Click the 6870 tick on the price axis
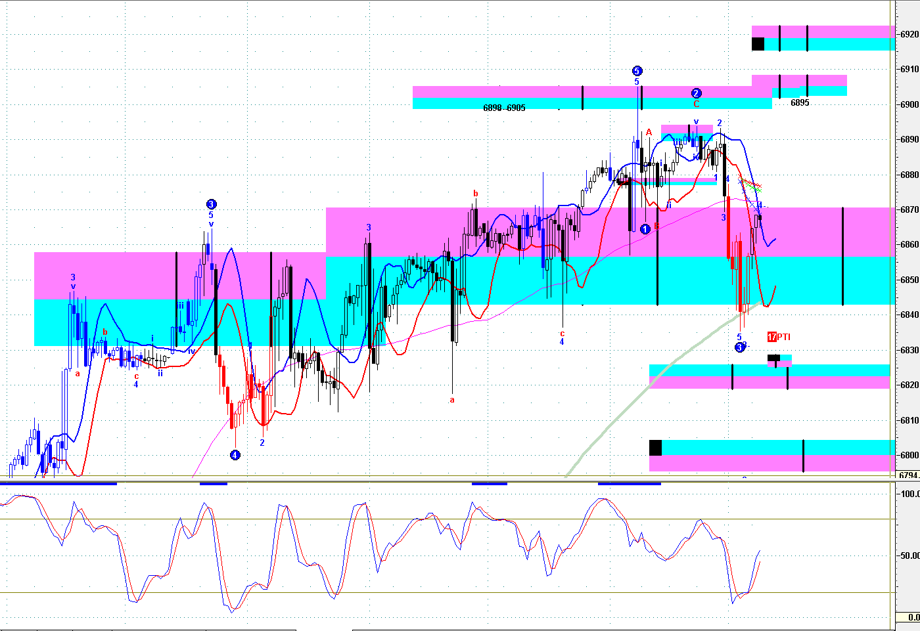This screenshot has width=920, height=631. click(x=909, y=209)
